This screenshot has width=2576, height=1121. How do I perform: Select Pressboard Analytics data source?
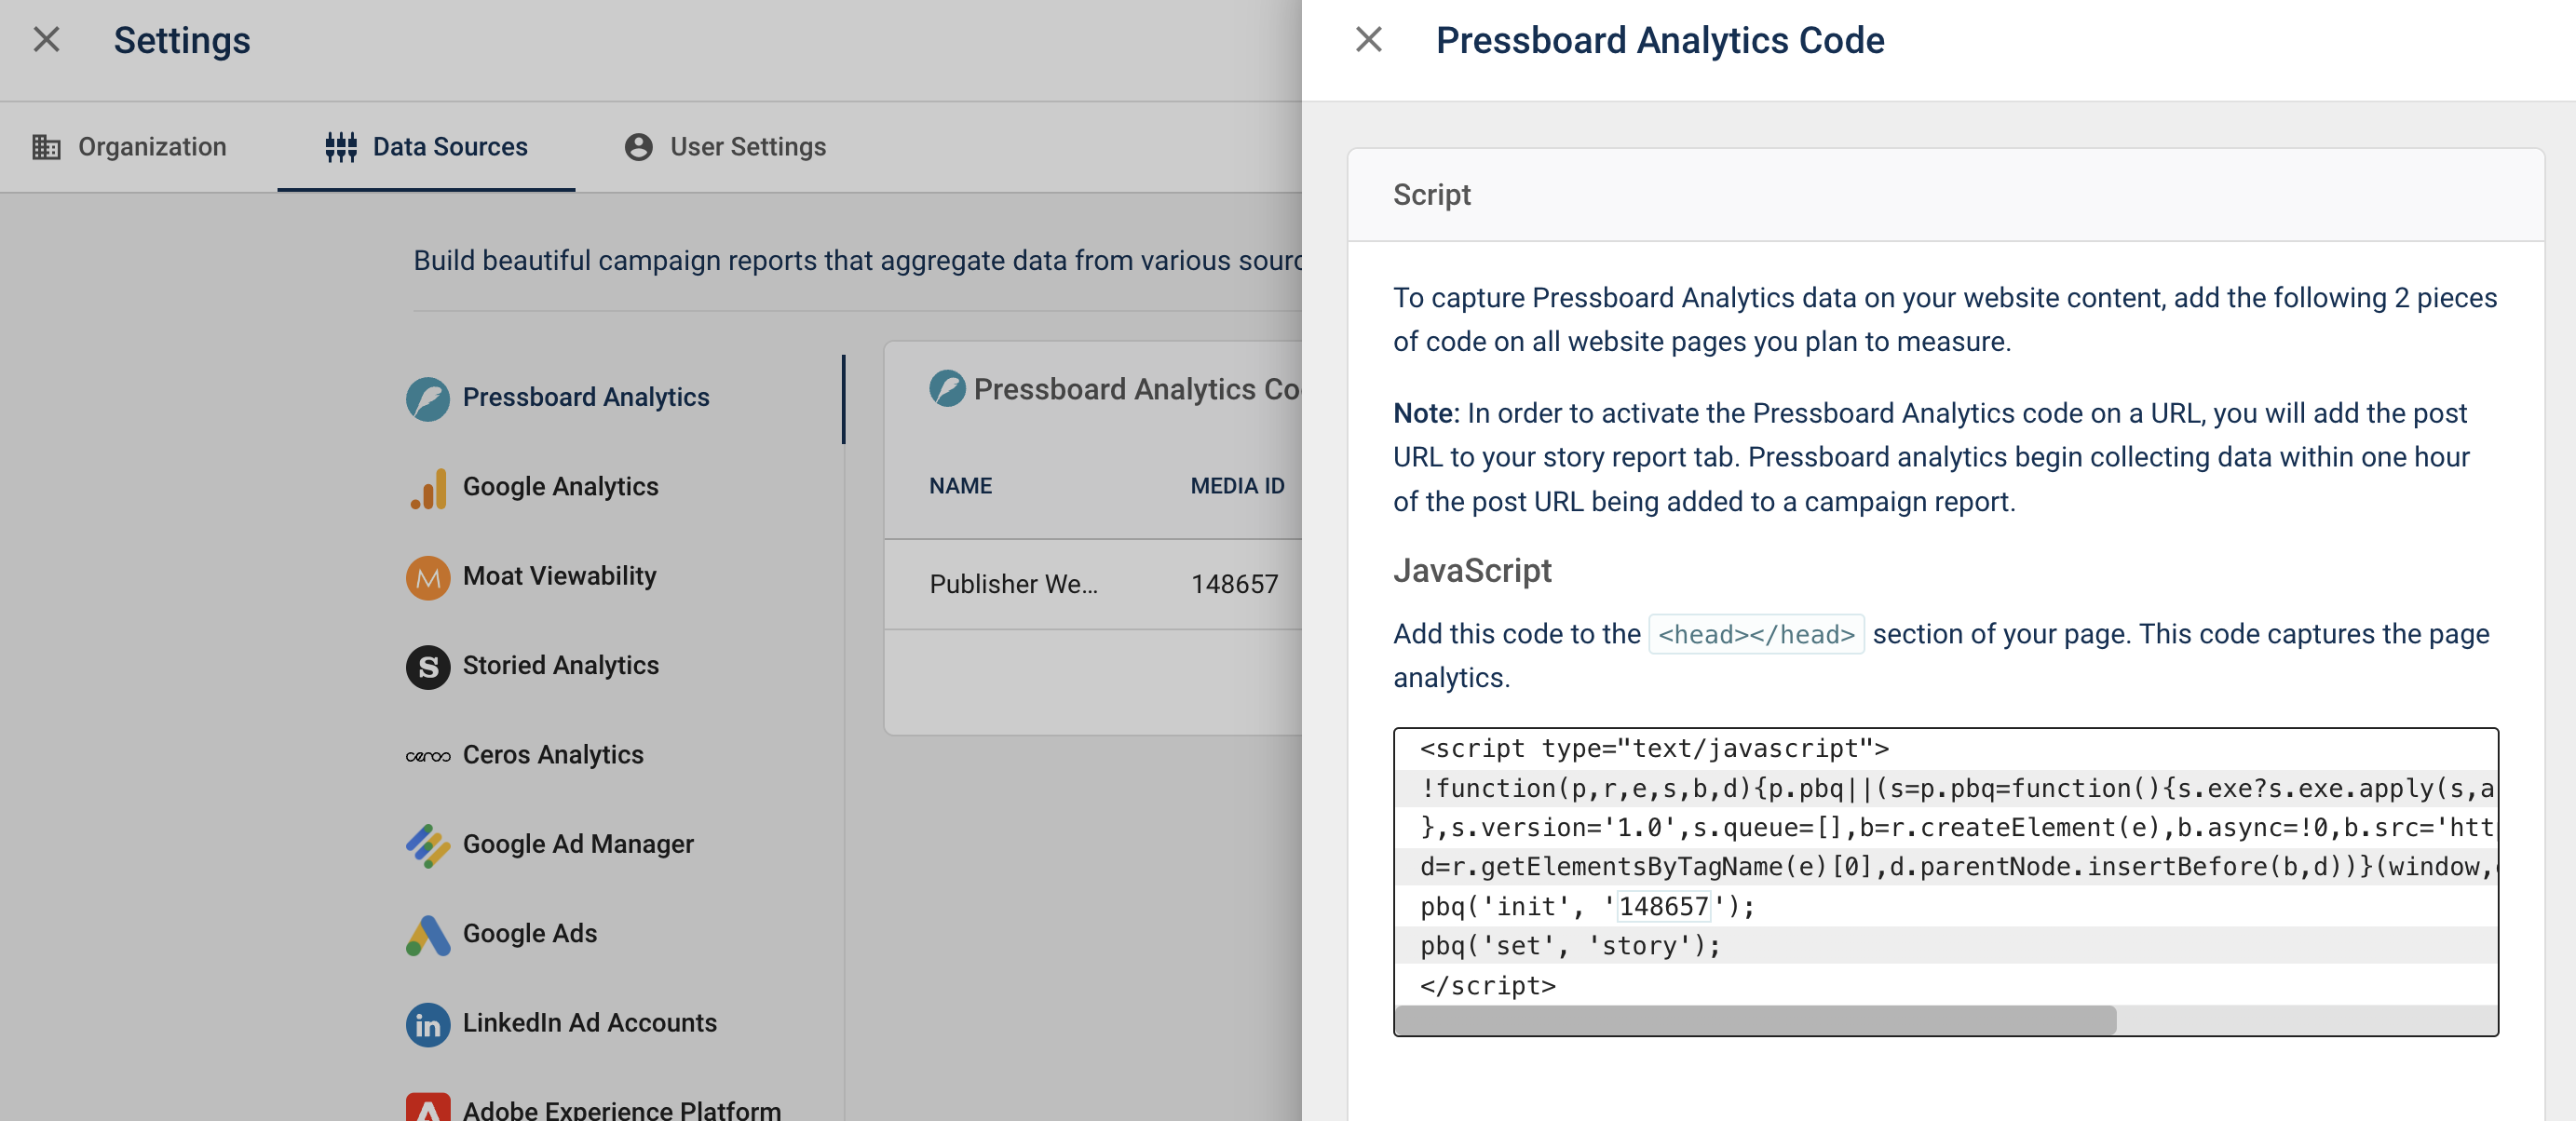585,397
